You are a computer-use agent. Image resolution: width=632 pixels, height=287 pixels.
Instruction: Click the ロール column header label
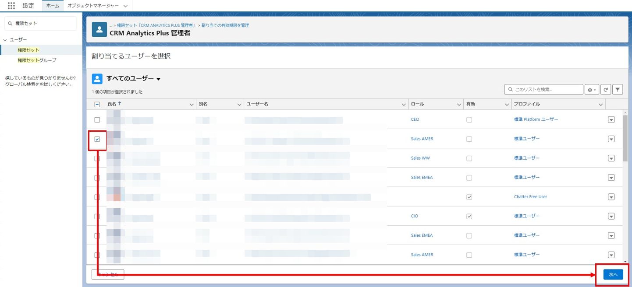tap(417, 104)
